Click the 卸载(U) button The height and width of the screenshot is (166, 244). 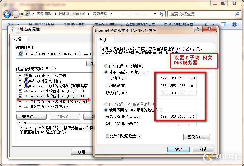[65, 117]
